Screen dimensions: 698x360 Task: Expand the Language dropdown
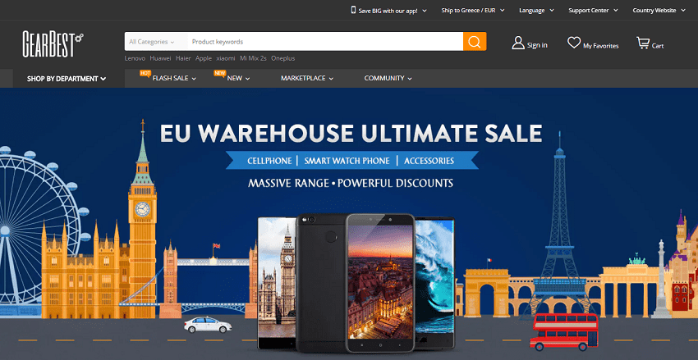pyautogui.click(x=536, y=10)
